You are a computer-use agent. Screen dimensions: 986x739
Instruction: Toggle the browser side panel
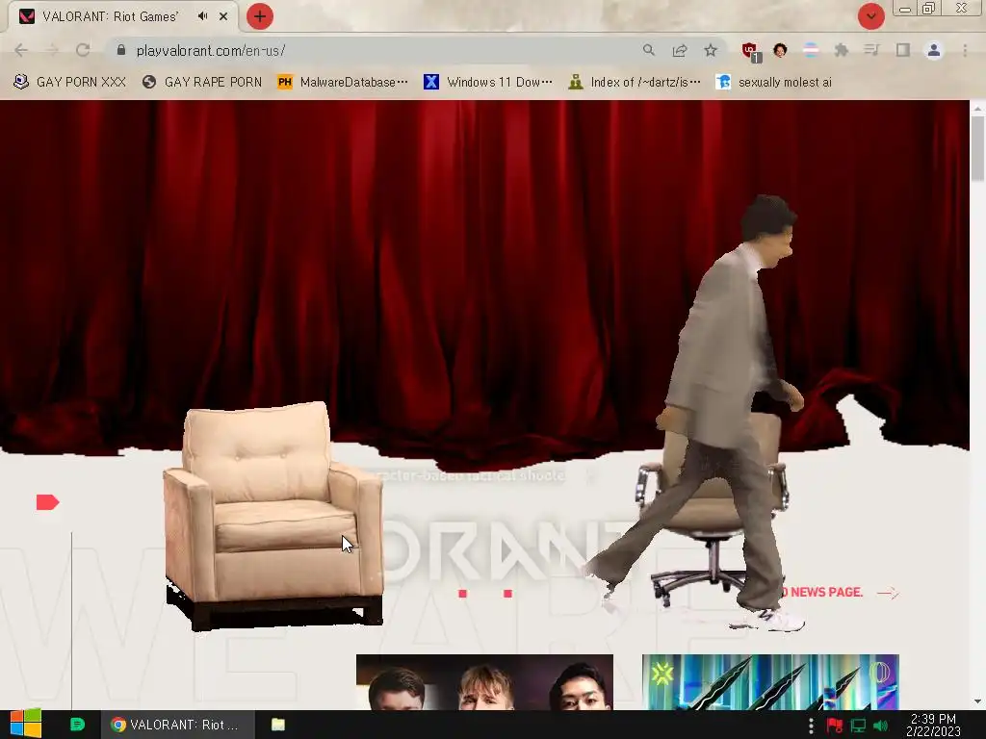pyautogui.click(x=903, y=50)
